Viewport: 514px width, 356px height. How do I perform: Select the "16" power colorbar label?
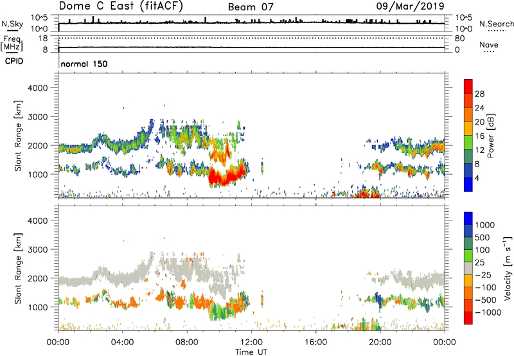pyautogui.click(x=479, y=136)
